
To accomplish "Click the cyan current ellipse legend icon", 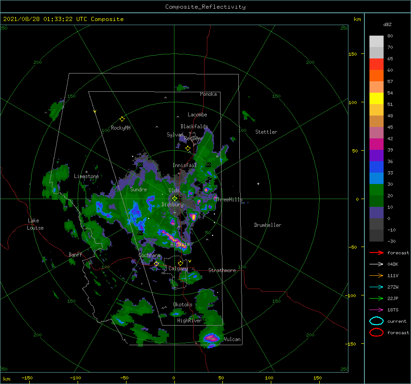I will [376, 321].
